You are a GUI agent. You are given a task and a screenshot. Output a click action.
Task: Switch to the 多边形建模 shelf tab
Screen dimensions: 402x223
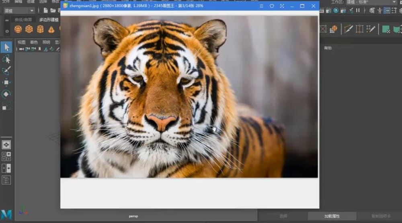[x=49, y=20]
